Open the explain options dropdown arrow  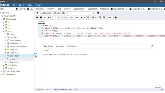point(96,18)
